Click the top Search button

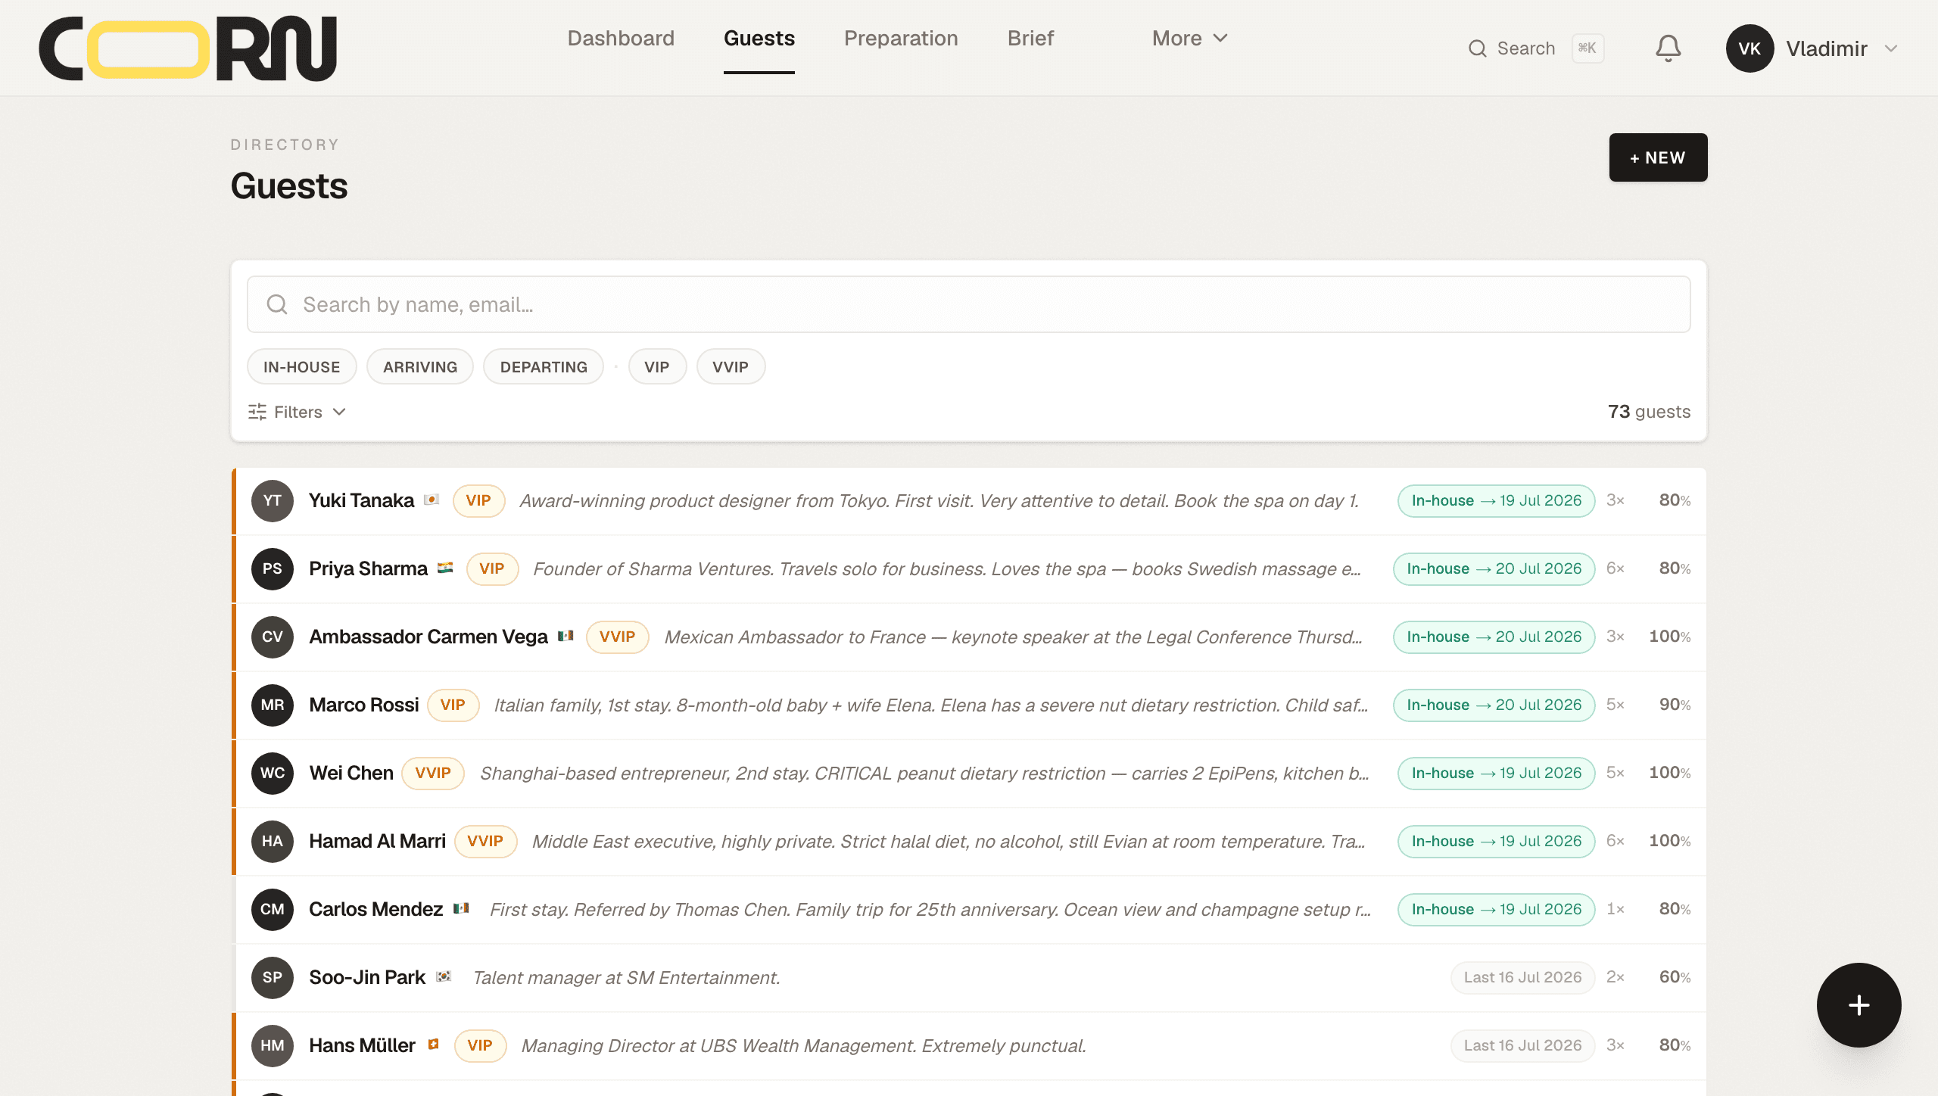1535,48
